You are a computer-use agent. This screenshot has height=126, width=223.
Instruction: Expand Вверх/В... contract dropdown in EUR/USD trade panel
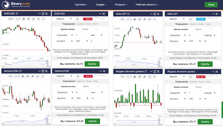[x=63, y=19]
